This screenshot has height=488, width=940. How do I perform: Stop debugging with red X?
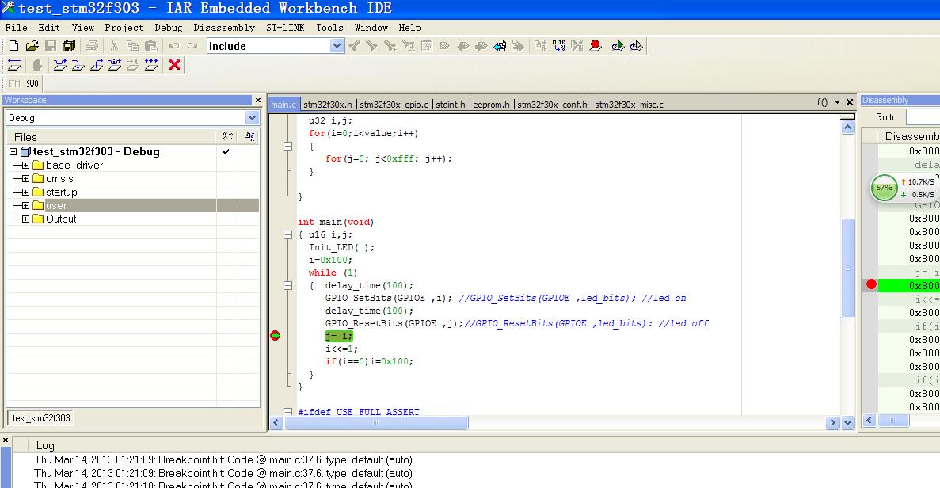click(x=174, y=65)
